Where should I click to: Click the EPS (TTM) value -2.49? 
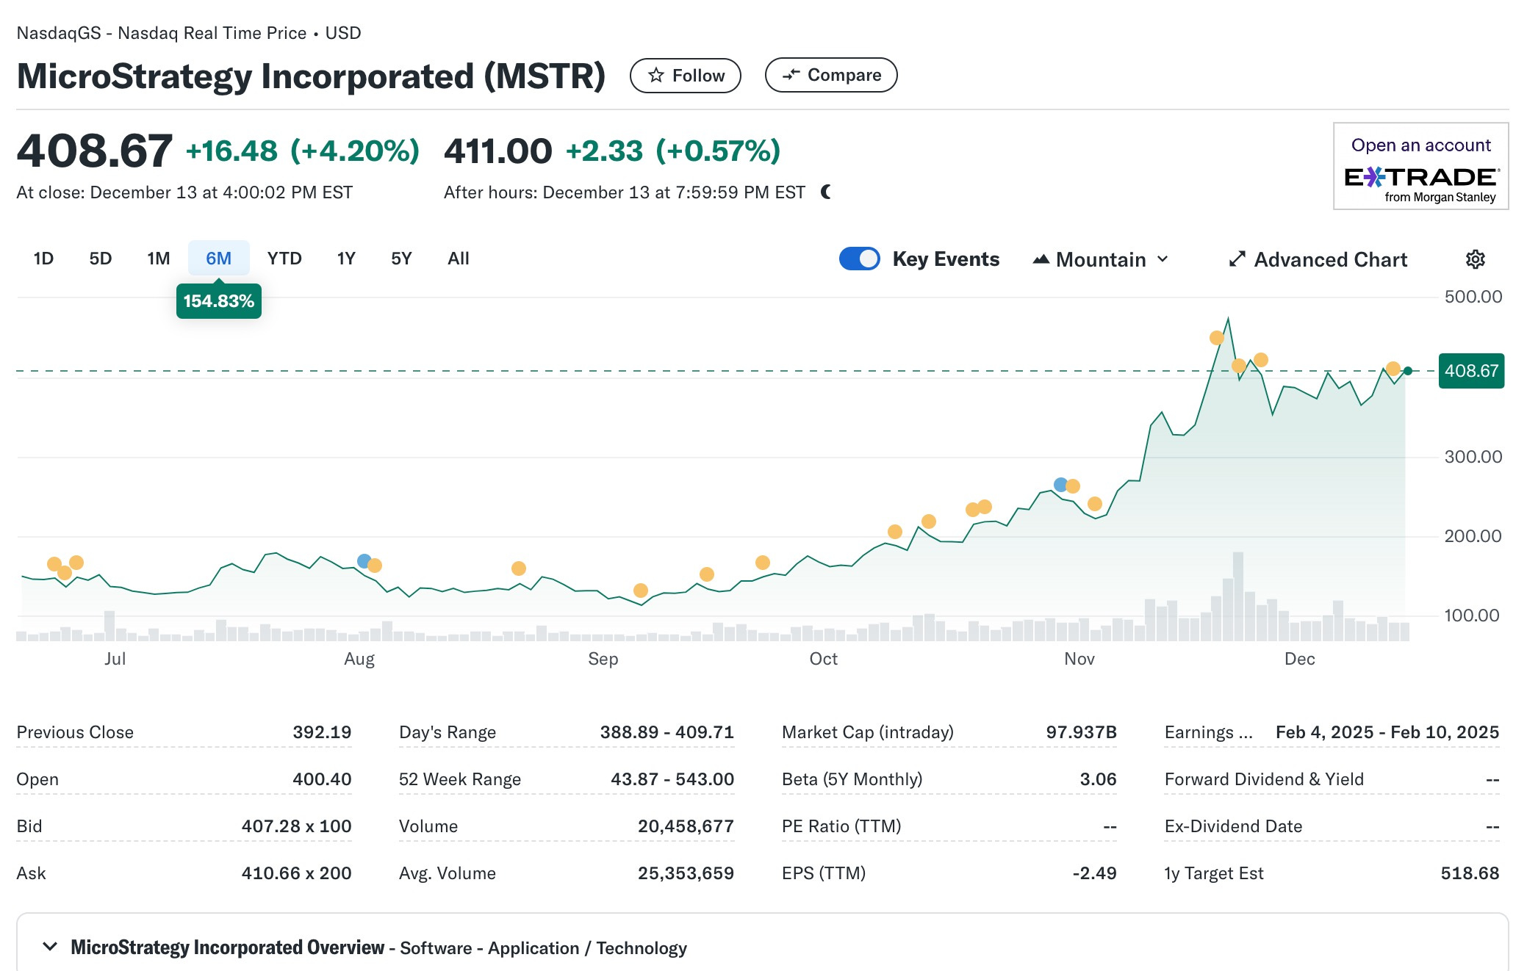coord(1094,873)
